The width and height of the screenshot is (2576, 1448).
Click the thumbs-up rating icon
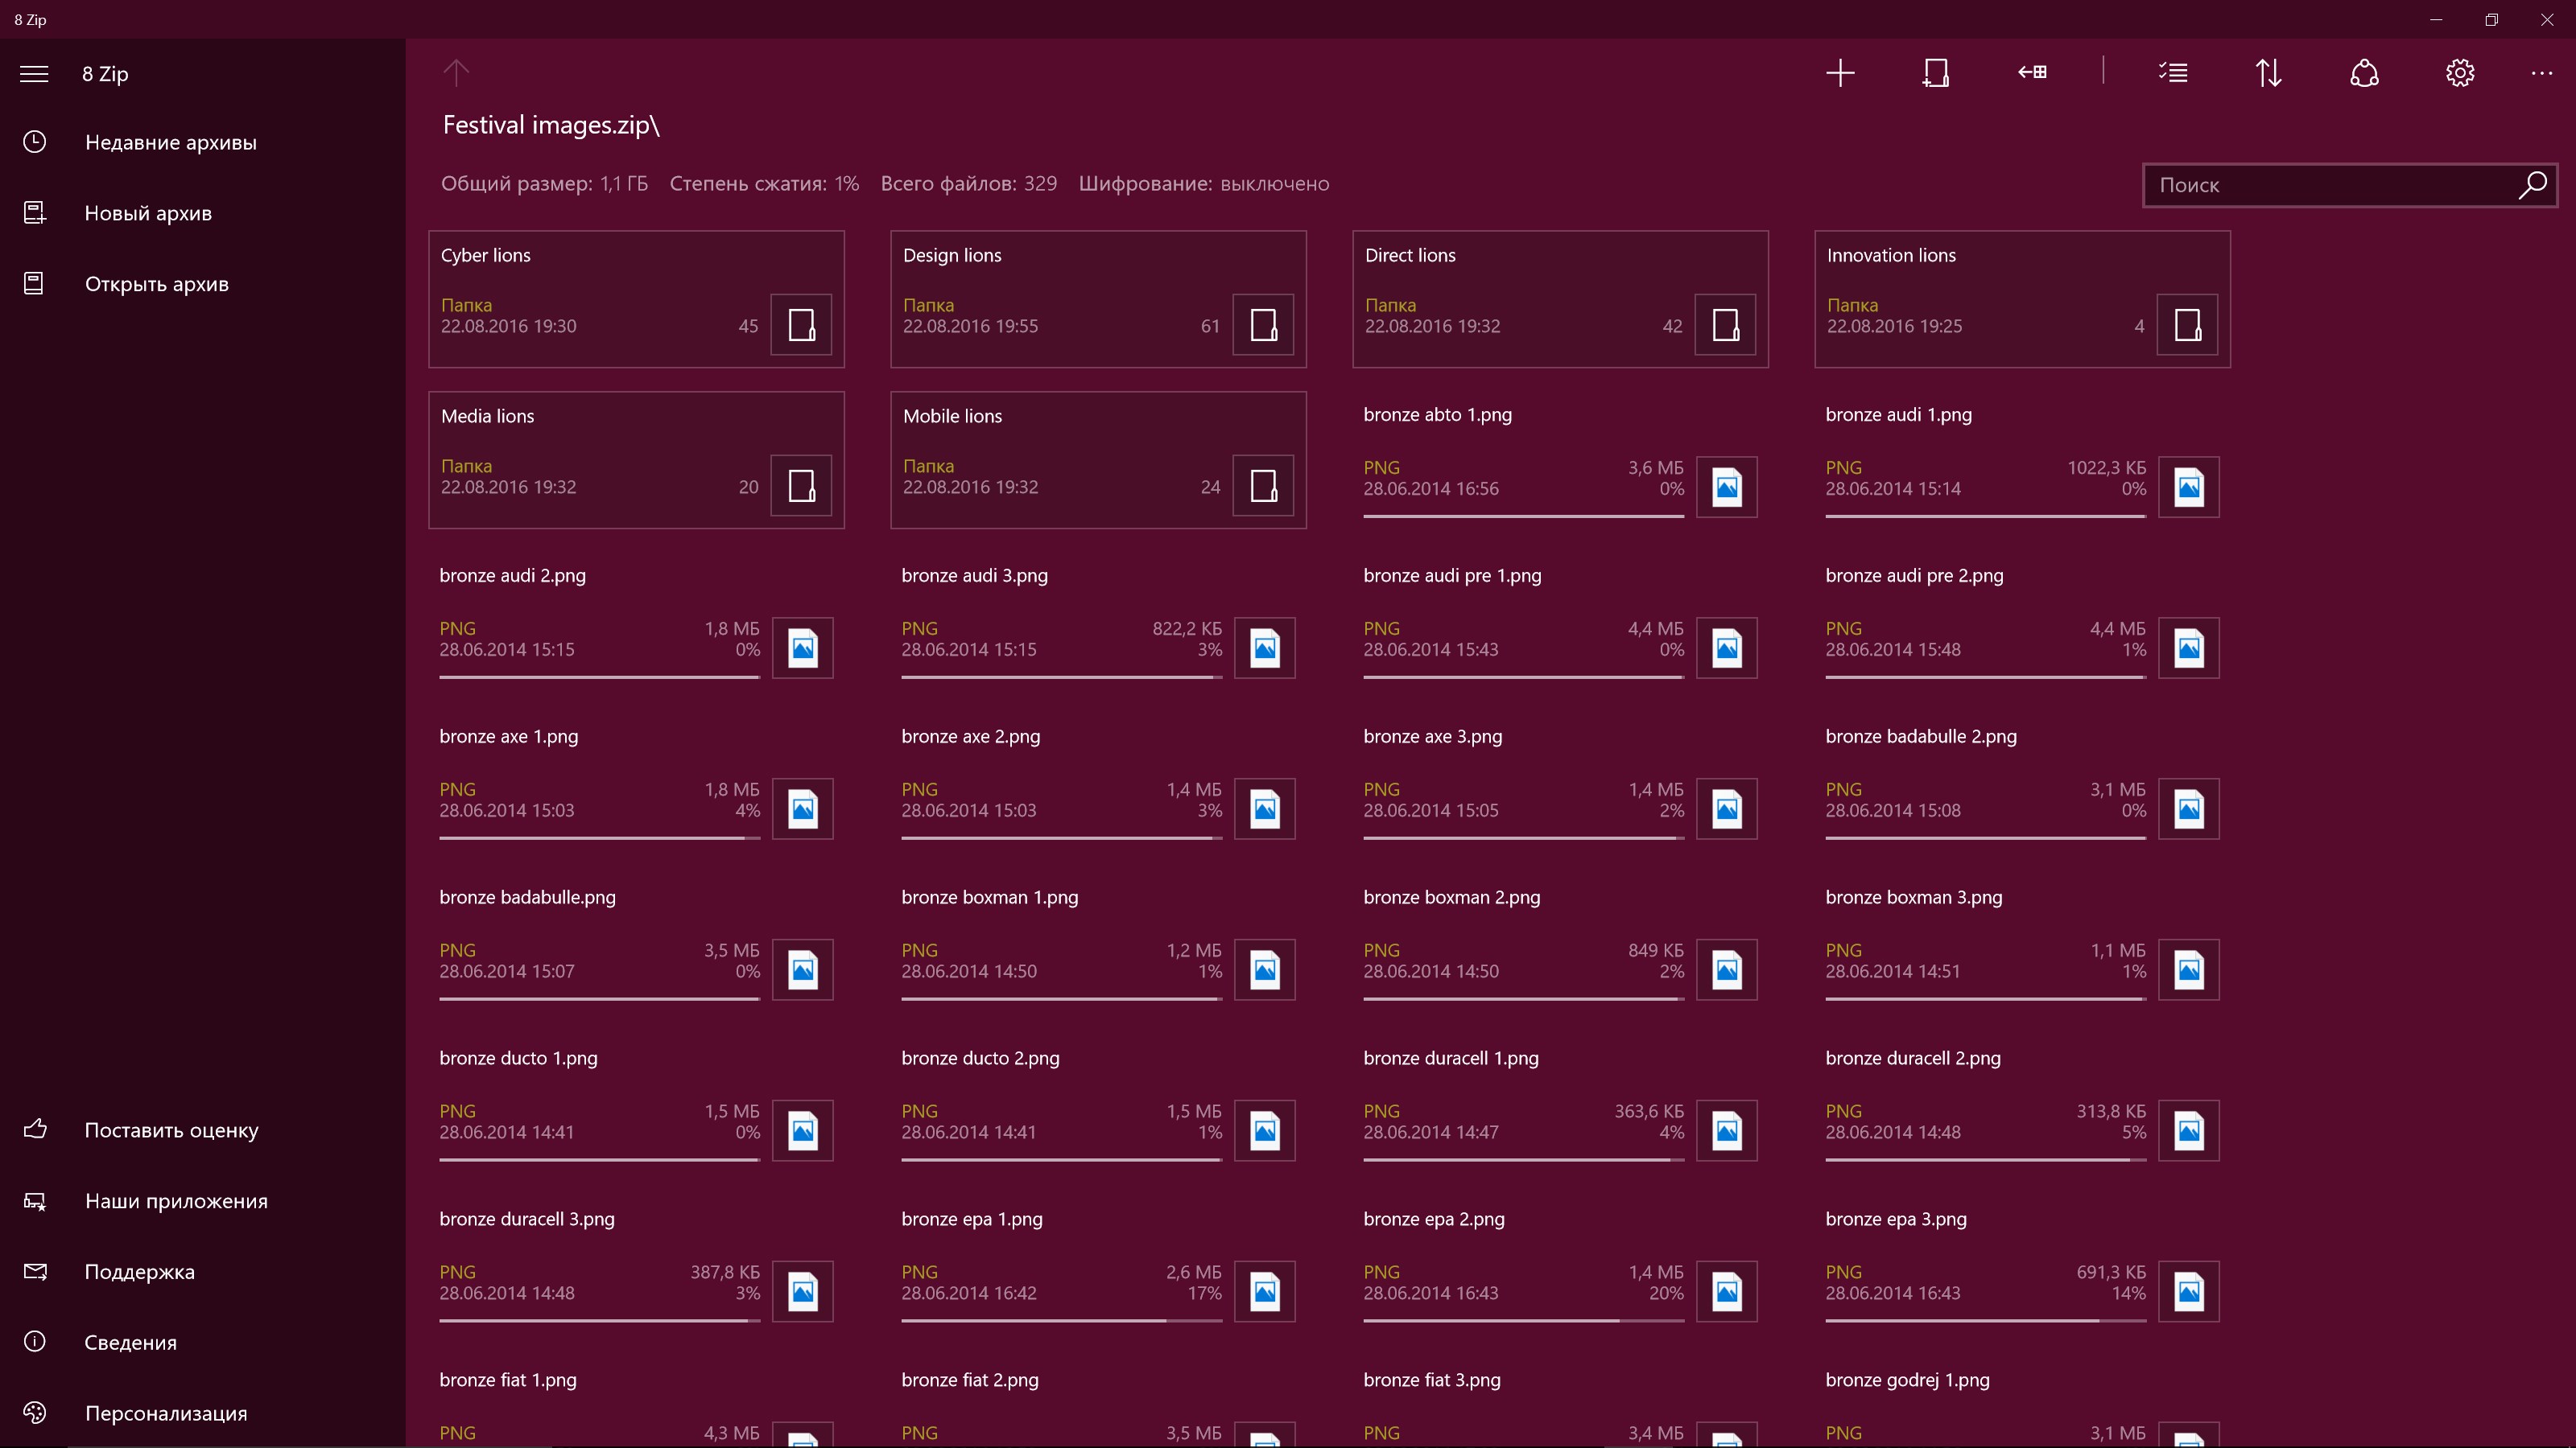[x=35, y=1129]
